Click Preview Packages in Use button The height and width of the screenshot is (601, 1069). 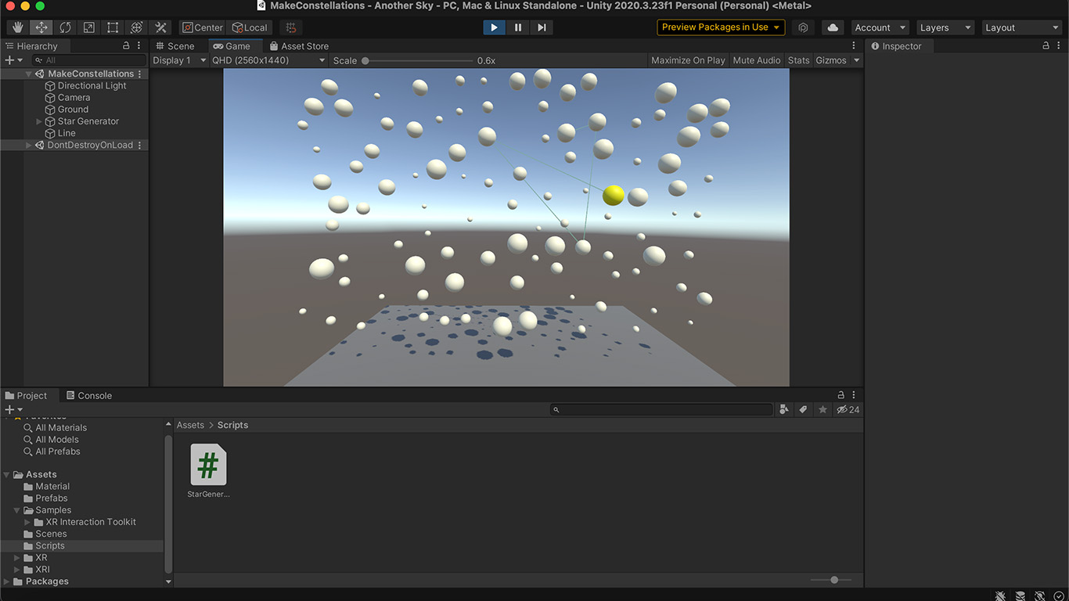click(721, 27)
